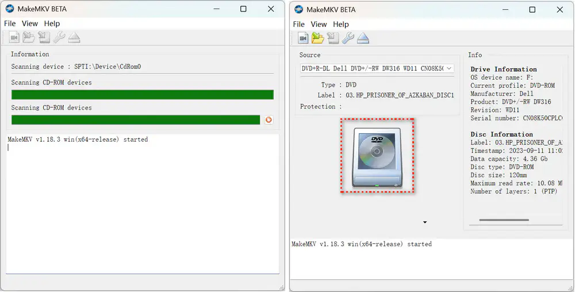Click 'Revision: WD11' line
The image size is (575, 292).
pos(494,110)
